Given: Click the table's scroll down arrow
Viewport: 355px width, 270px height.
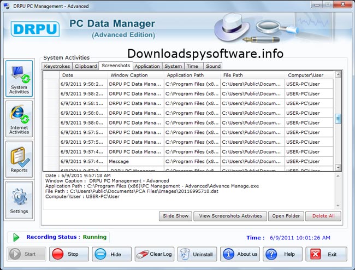Looking at the screenshot, I should (338, 167).
